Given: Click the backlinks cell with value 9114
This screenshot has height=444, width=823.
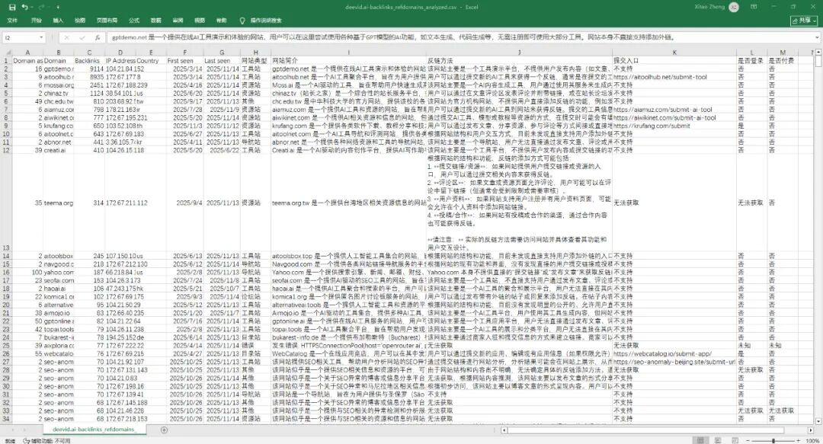Looking at the screenshot, I should tap(89, 69).
